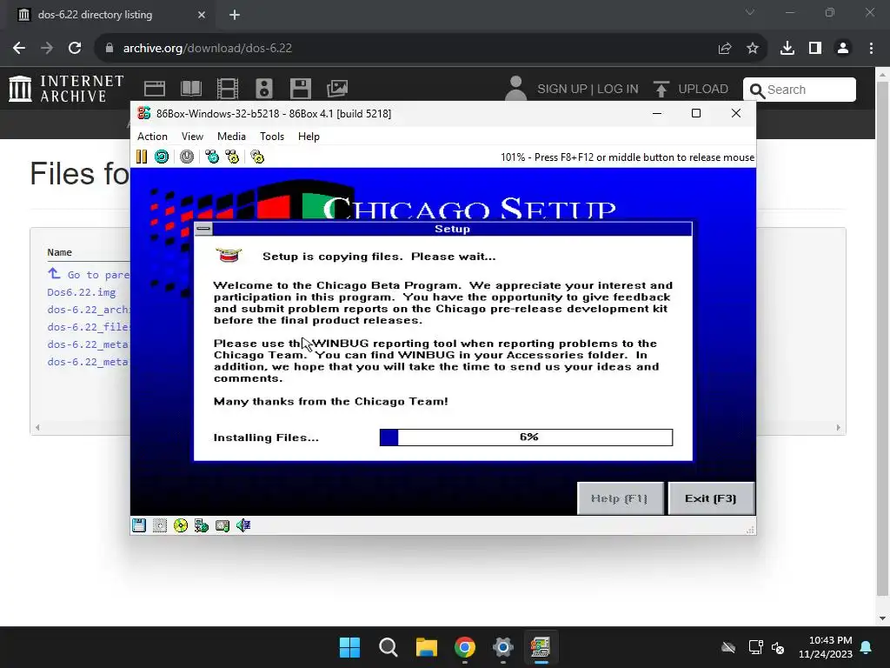Close dos-6.22 directory listing tab
890x668 pixels.
coord(202,15)
